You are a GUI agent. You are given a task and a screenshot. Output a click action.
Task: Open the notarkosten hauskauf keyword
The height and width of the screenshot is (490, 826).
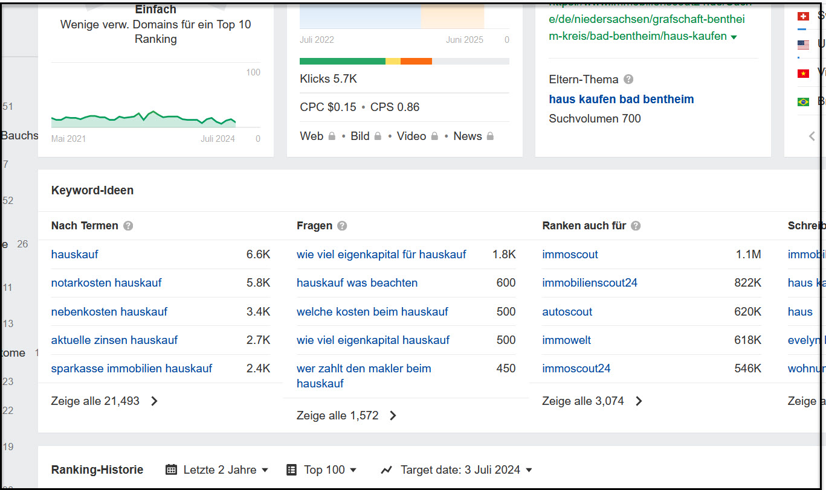pyautogui.click(x=106, y=282)
